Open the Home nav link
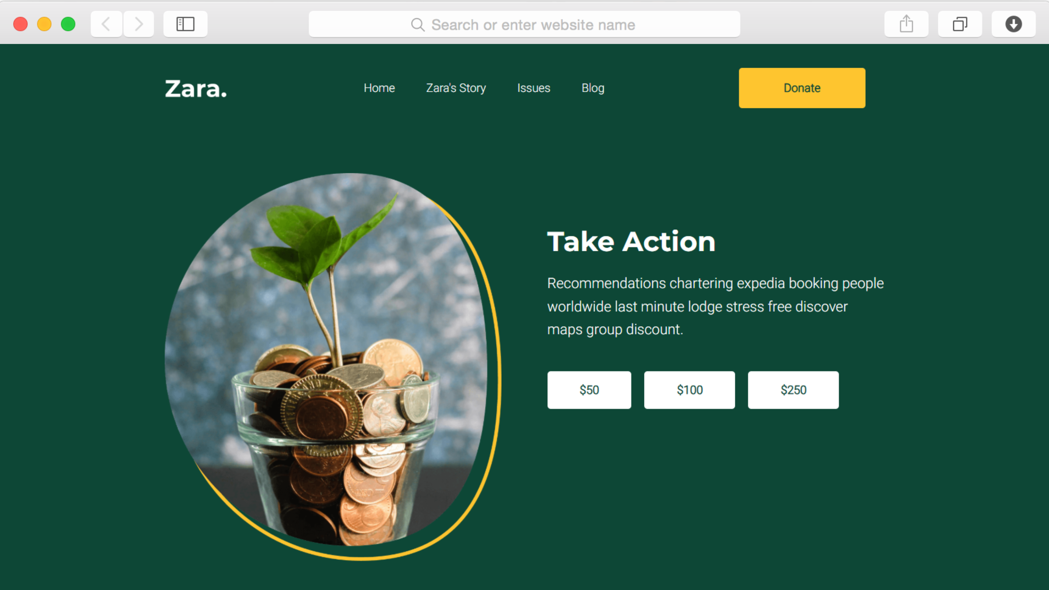 379,88
